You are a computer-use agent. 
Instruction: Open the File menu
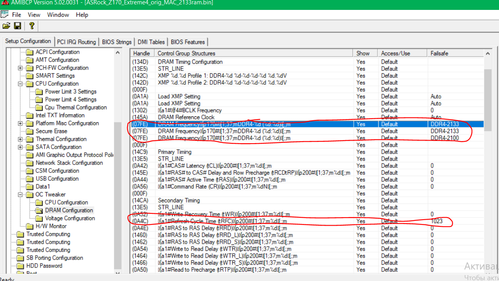[17, 15]
